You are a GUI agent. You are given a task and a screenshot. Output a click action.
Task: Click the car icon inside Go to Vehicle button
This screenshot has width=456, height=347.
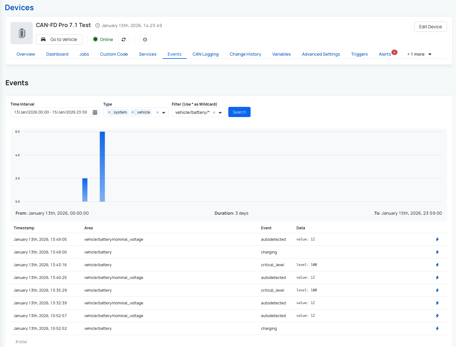click(x=43, y=39)
